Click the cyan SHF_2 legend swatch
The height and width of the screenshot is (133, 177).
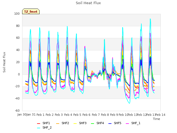pyautogui.click(x=39, y=128)
